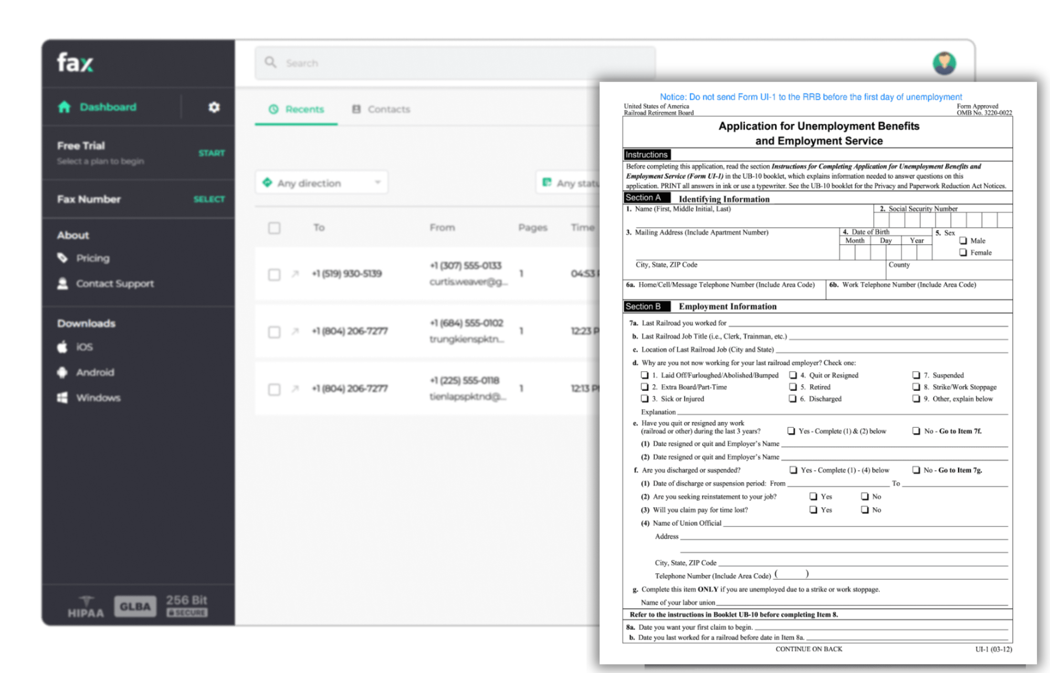Viewport: 1050px width, 673px height.
Task: Toggle the select-all checkbox in table header
Action: [274, 228]
